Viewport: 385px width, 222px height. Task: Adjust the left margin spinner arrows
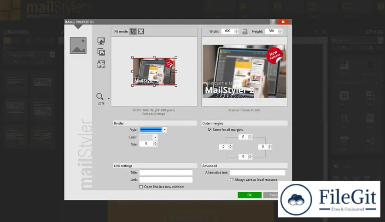[x=230, y=147]
